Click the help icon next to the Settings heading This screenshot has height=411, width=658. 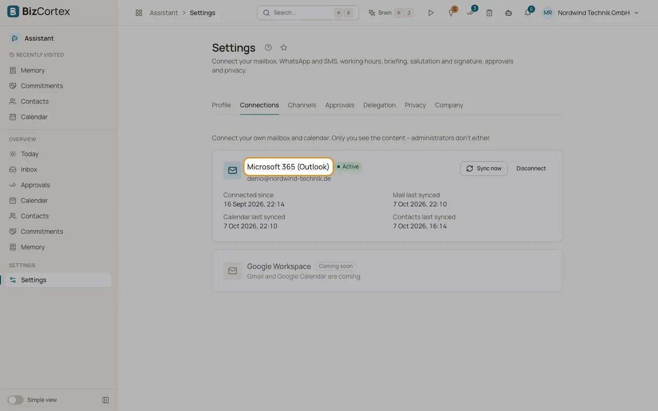click(x=268, y=47)
